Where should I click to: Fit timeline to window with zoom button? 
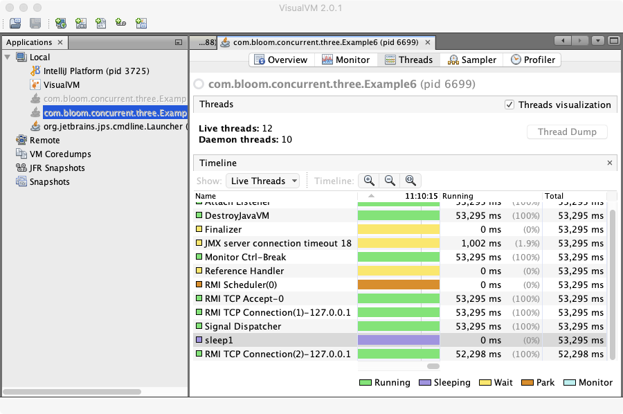coord(410,181)
